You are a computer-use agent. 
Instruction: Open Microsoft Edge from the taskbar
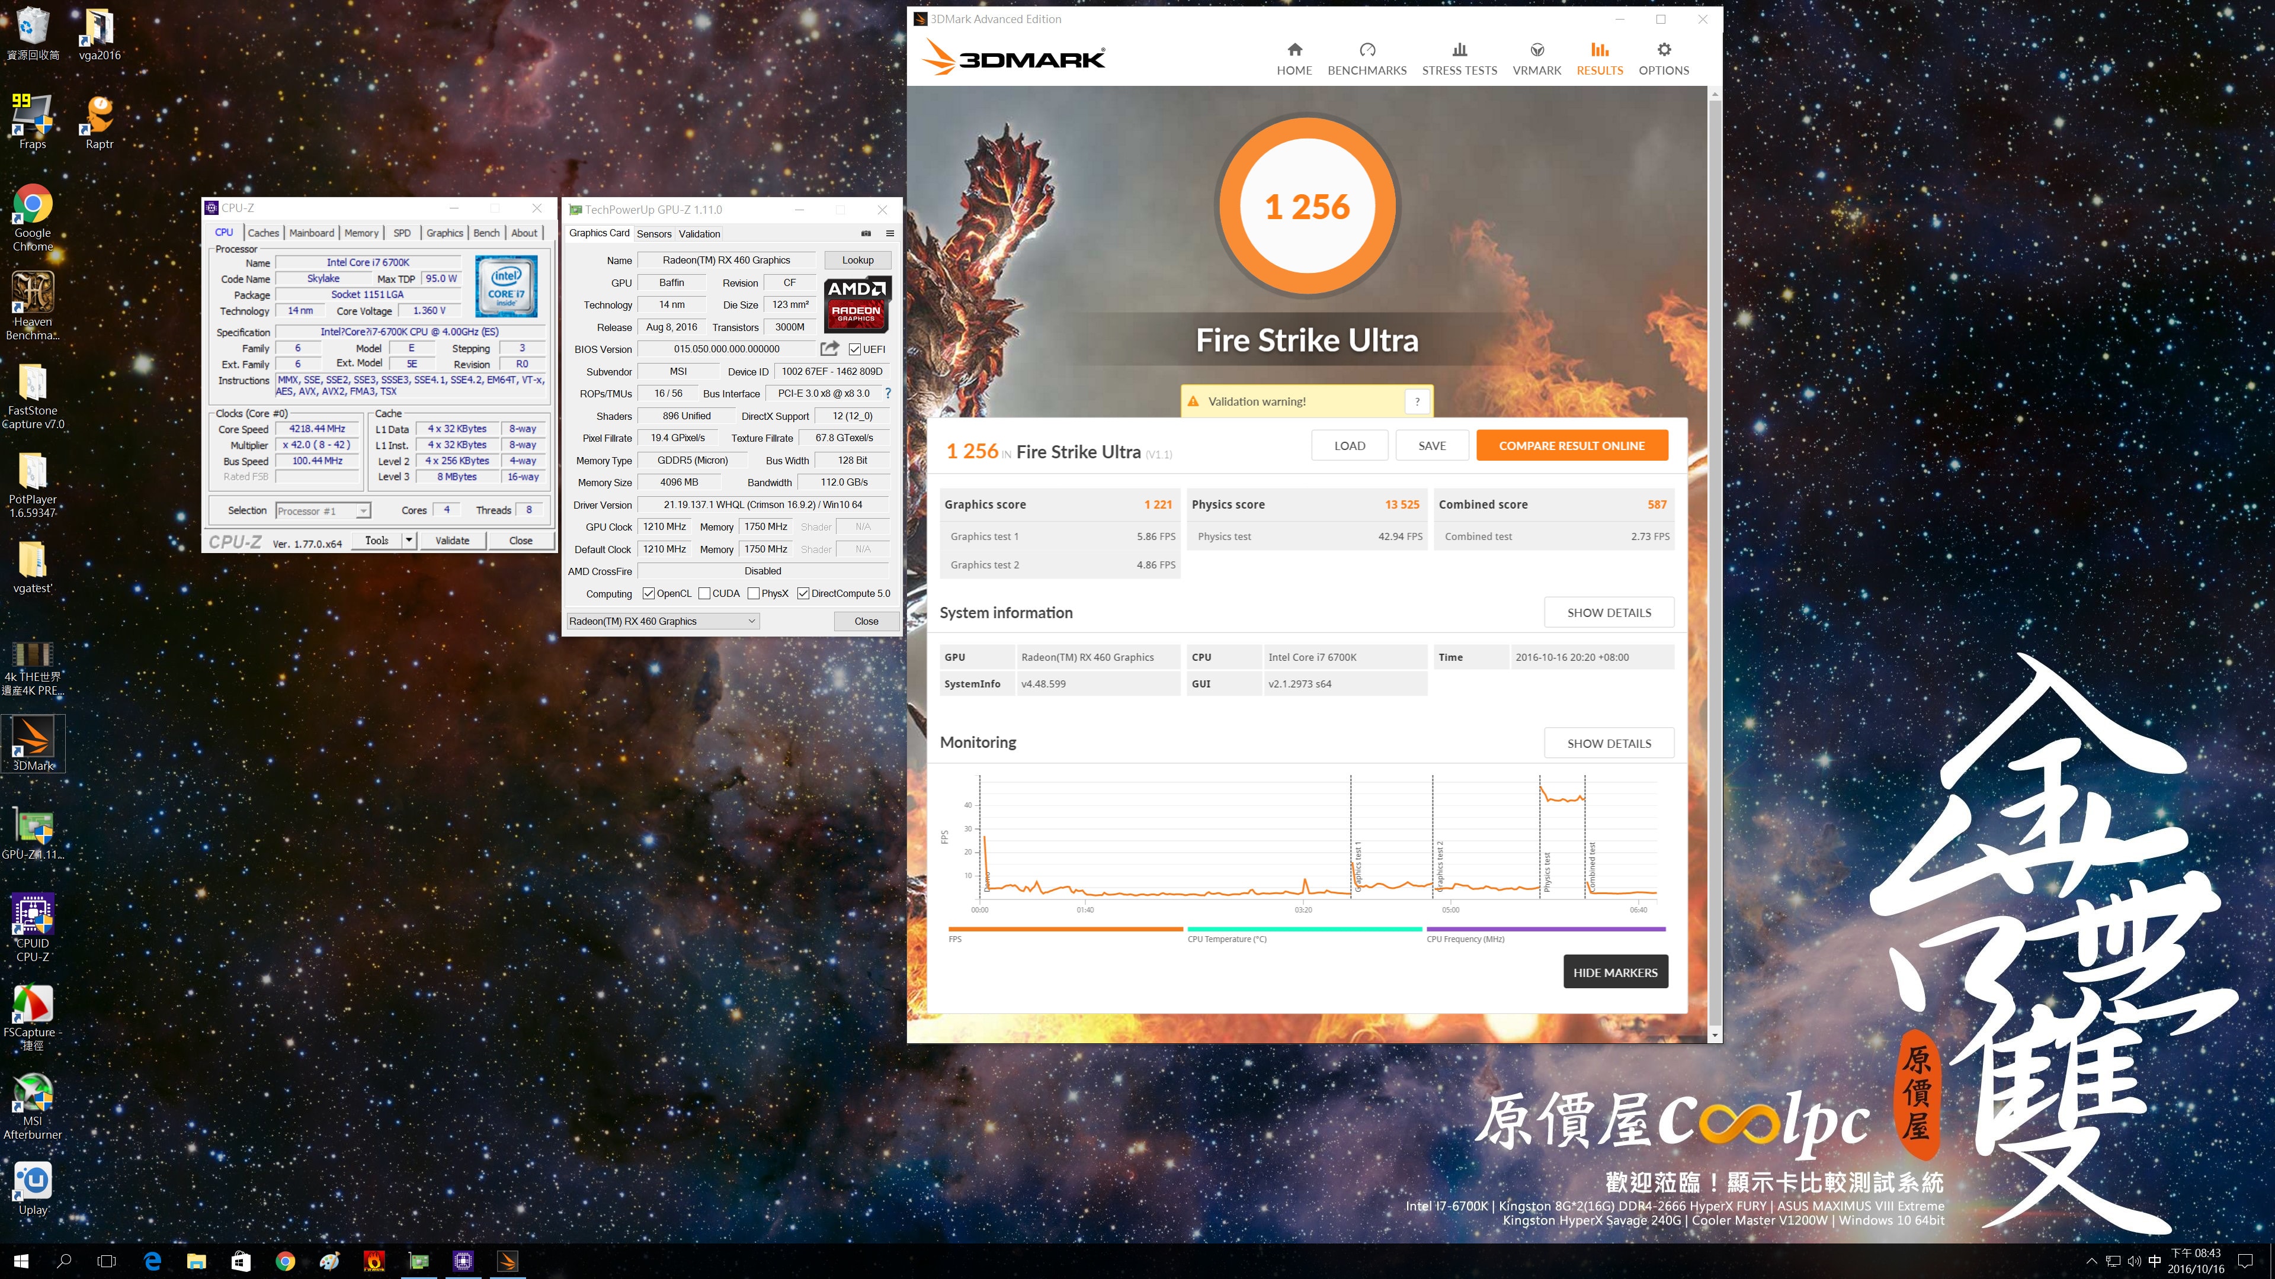pyautogui.click(x=152, y=1261)
